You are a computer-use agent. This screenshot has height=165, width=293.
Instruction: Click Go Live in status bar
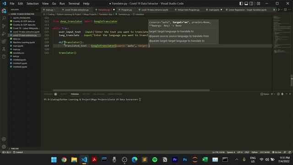click(277, 152)
